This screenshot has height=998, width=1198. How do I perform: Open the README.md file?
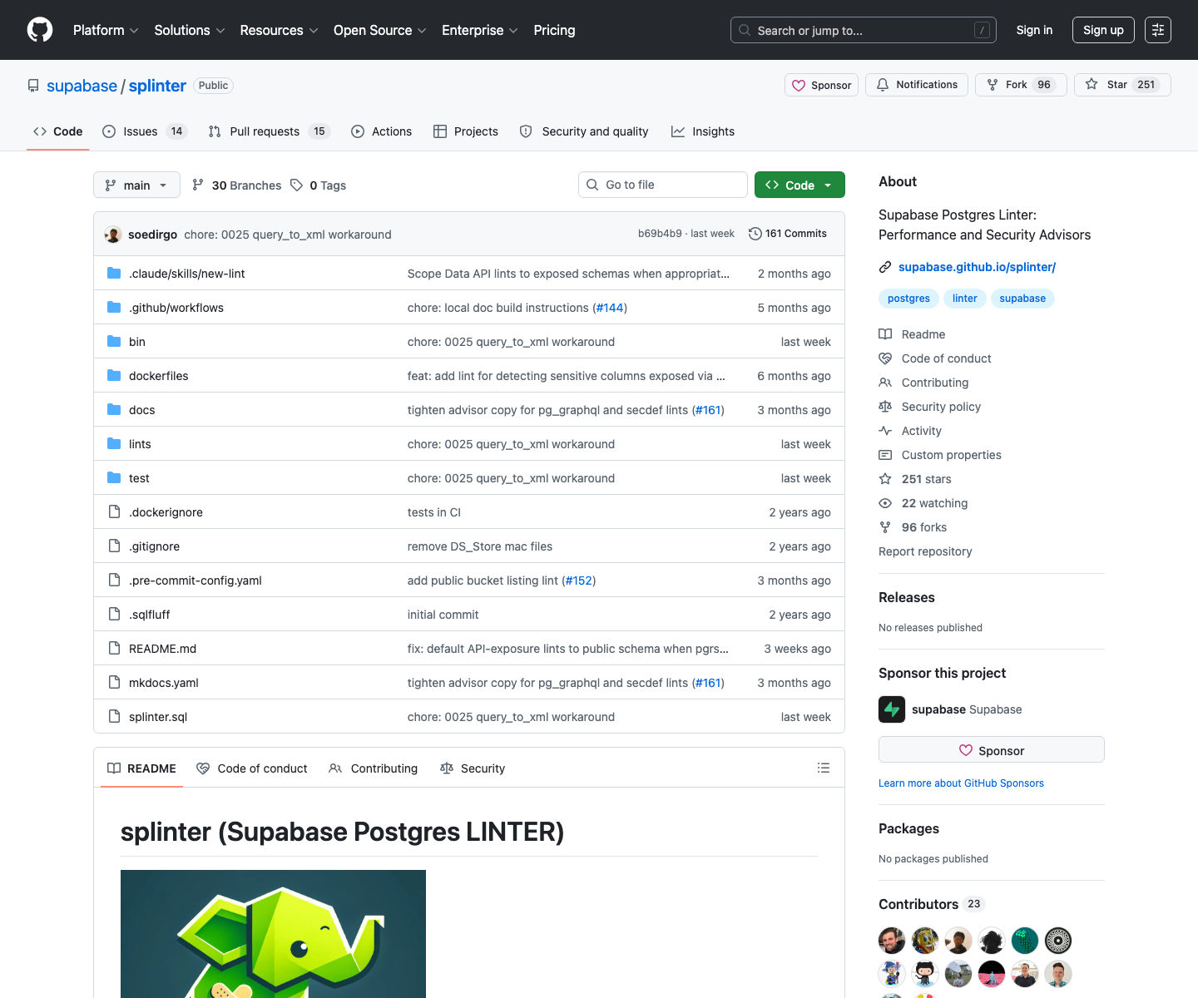[162, 649]
